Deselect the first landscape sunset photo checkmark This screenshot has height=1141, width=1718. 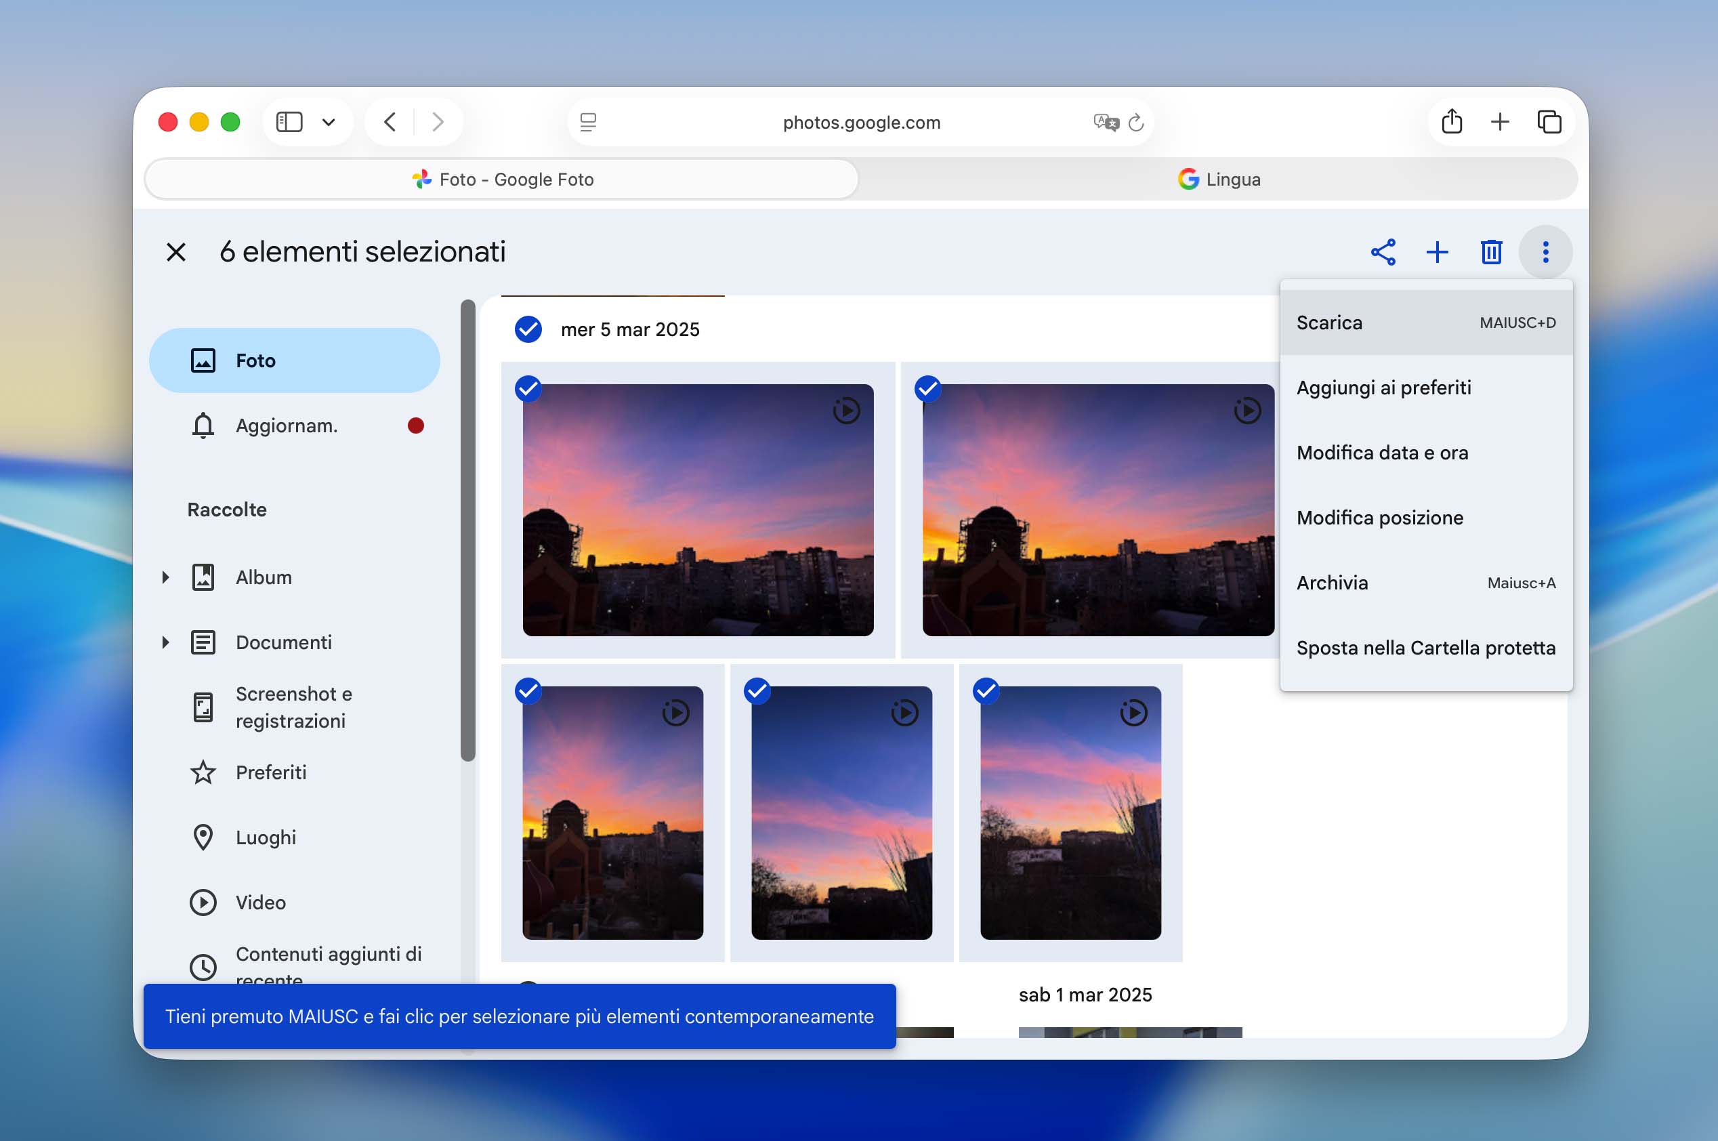coord(528,389)
